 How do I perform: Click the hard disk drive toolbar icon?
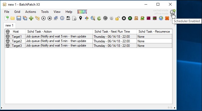coord(68,18)
